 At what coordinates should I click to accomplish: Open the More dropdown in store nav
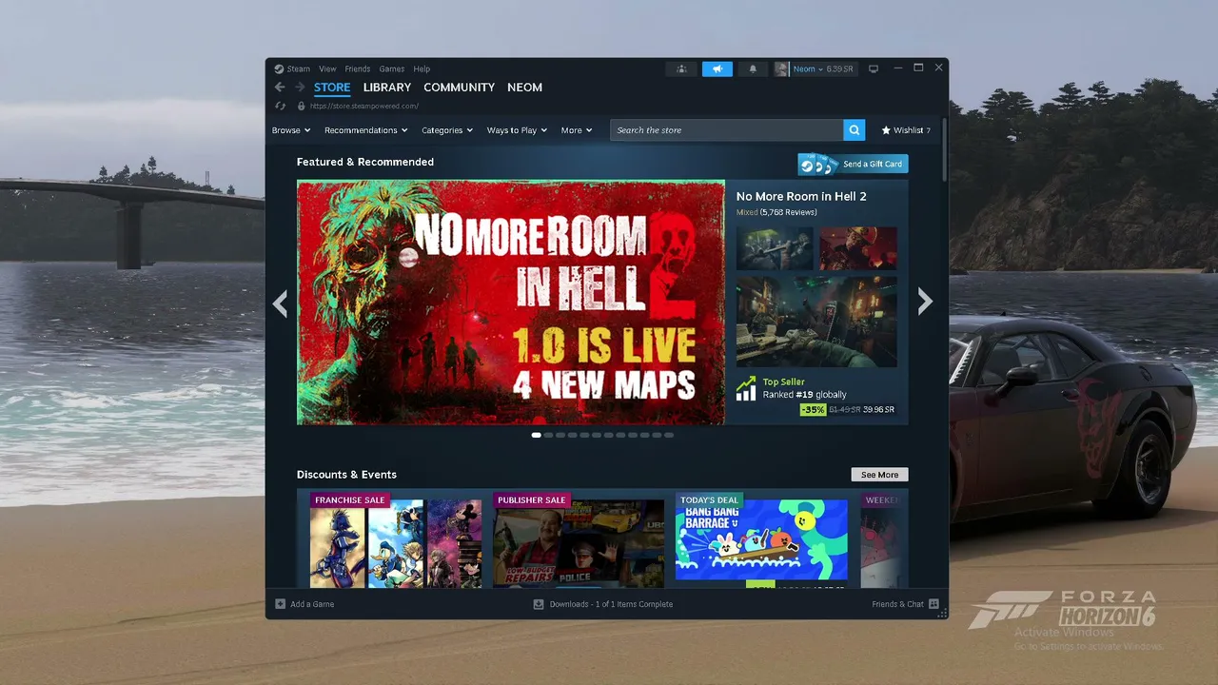tap(577, 130)
